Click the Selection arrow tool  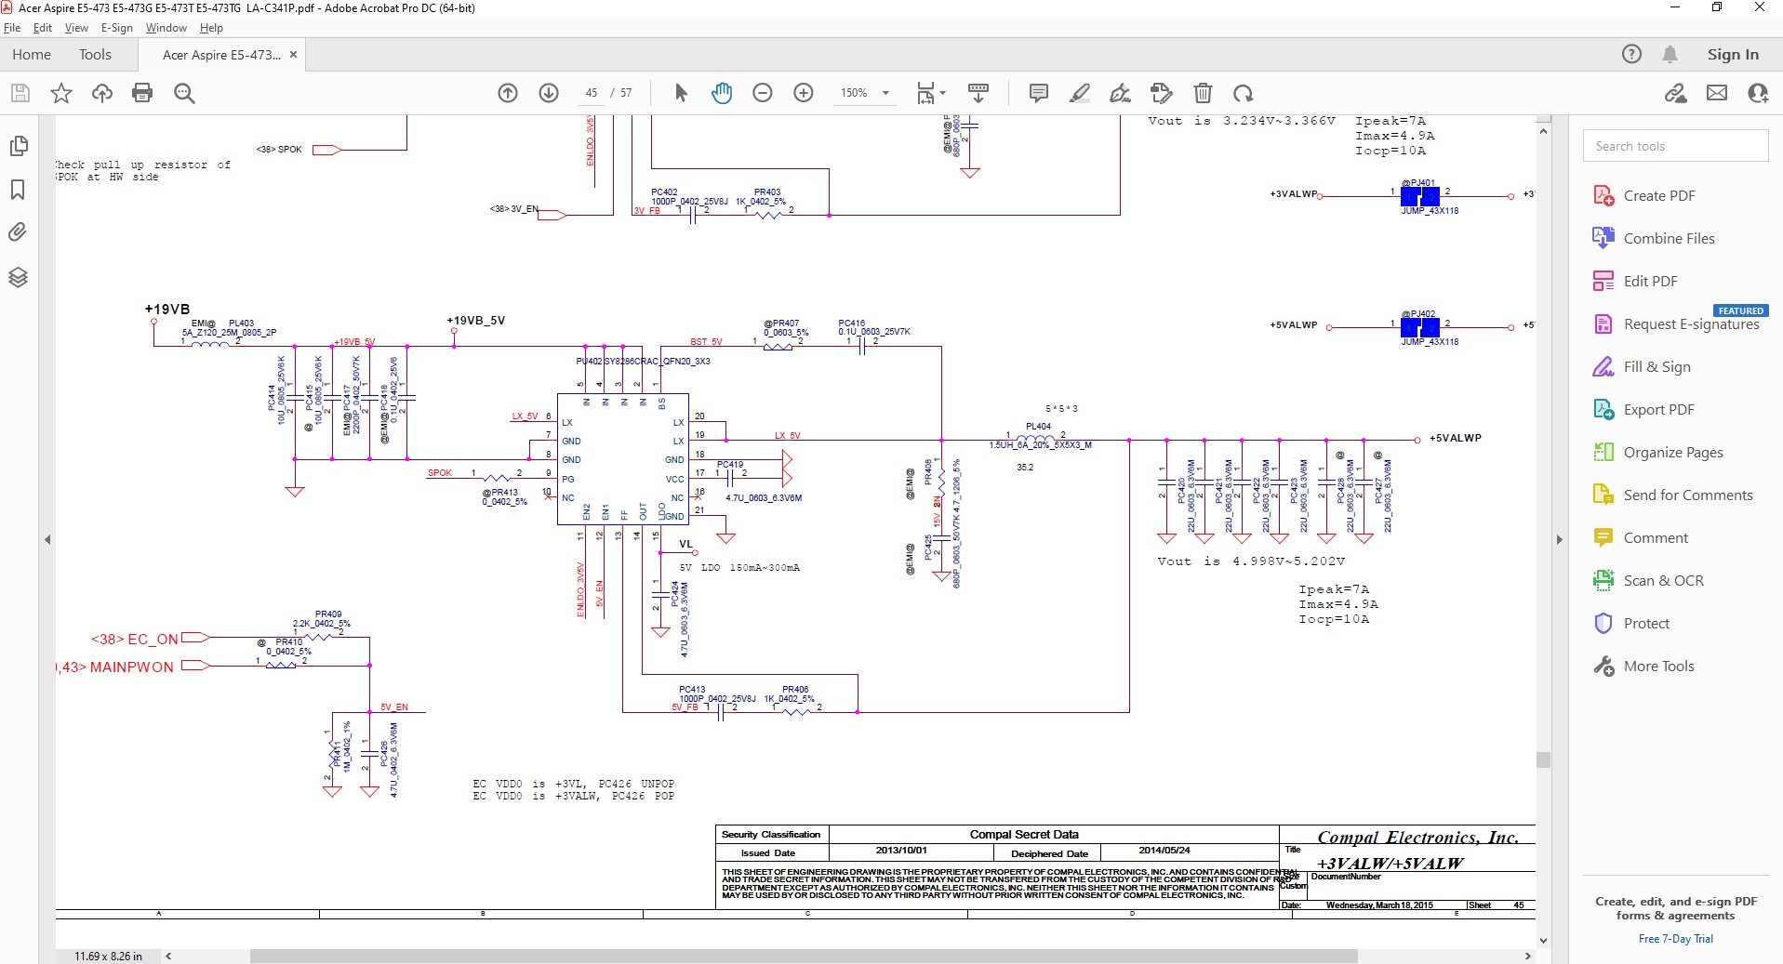(681, 93)
